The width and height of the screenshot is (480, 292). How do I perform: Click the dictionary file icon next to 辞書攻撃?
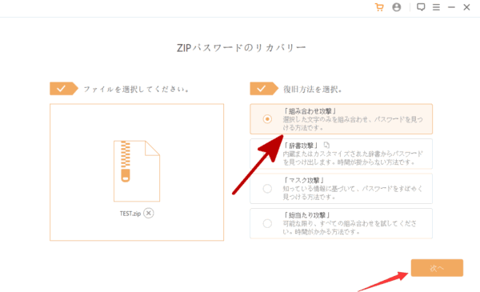326,145
